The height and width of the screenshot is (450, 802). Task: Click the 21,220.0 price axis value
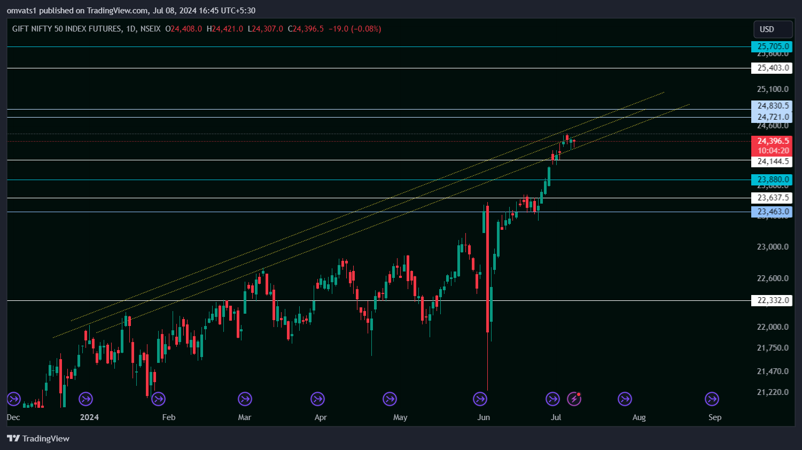(x=773, y=392)
